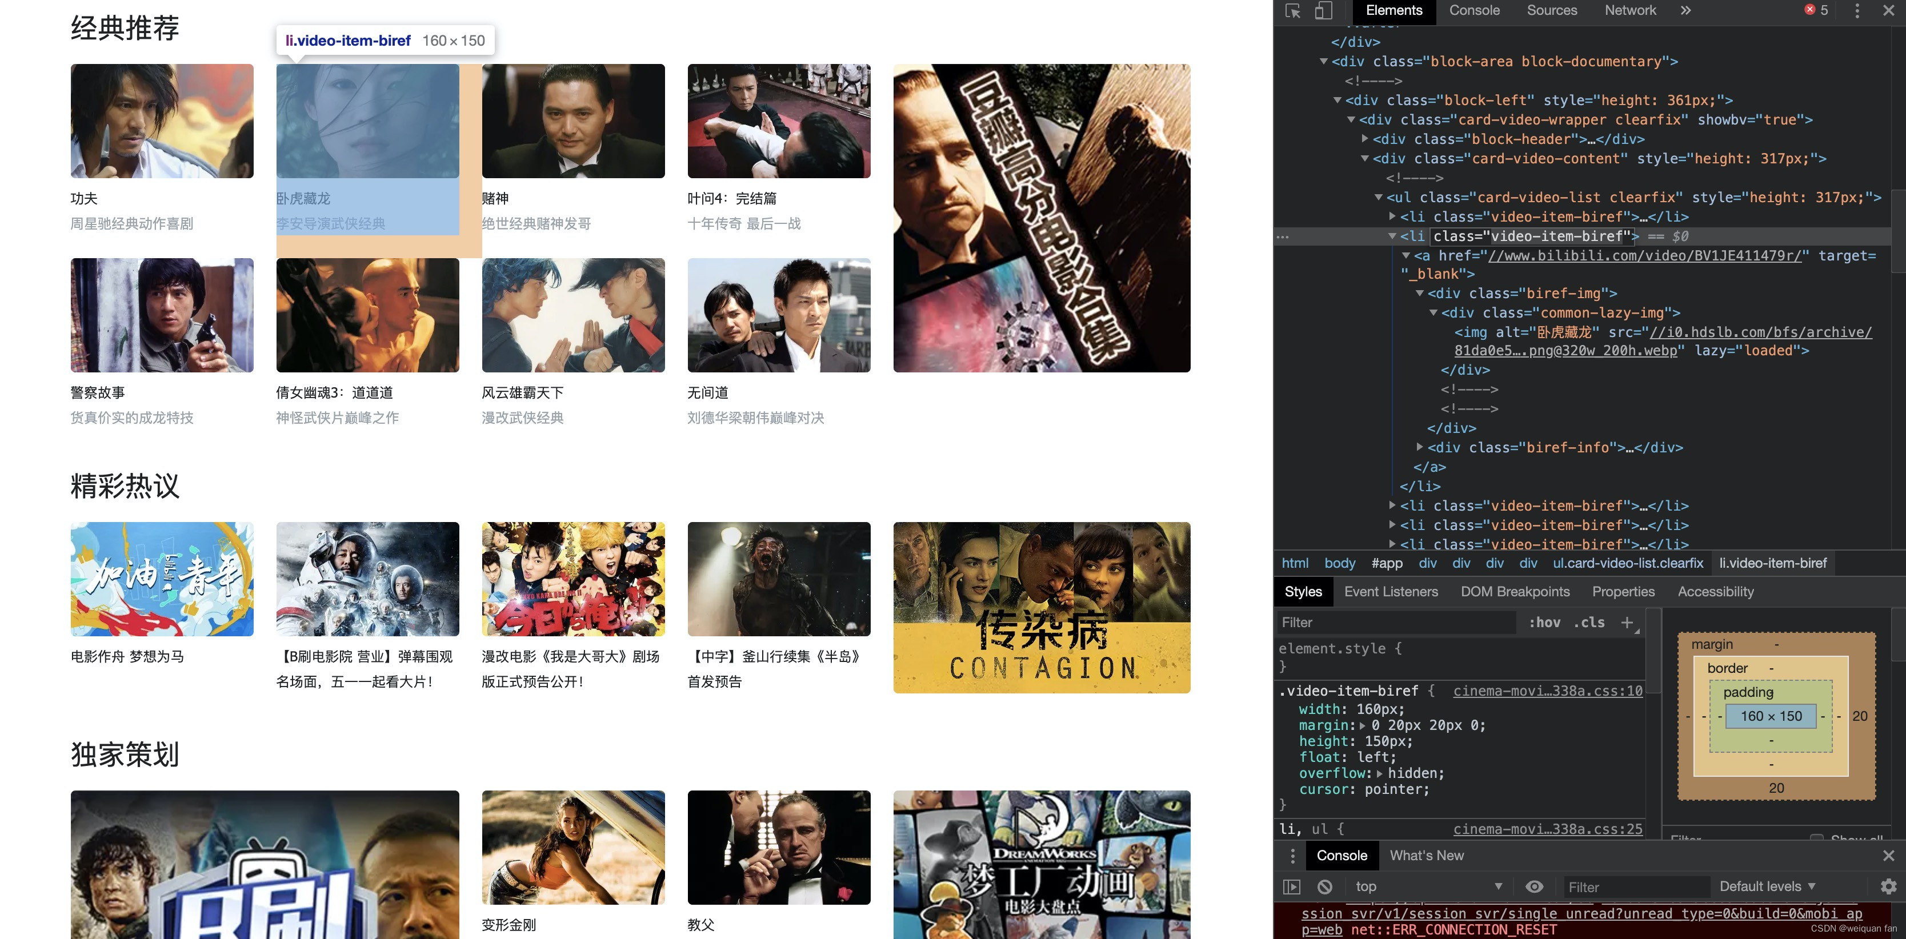Activate the inspect element picker icon

[x=1292, y=11]
